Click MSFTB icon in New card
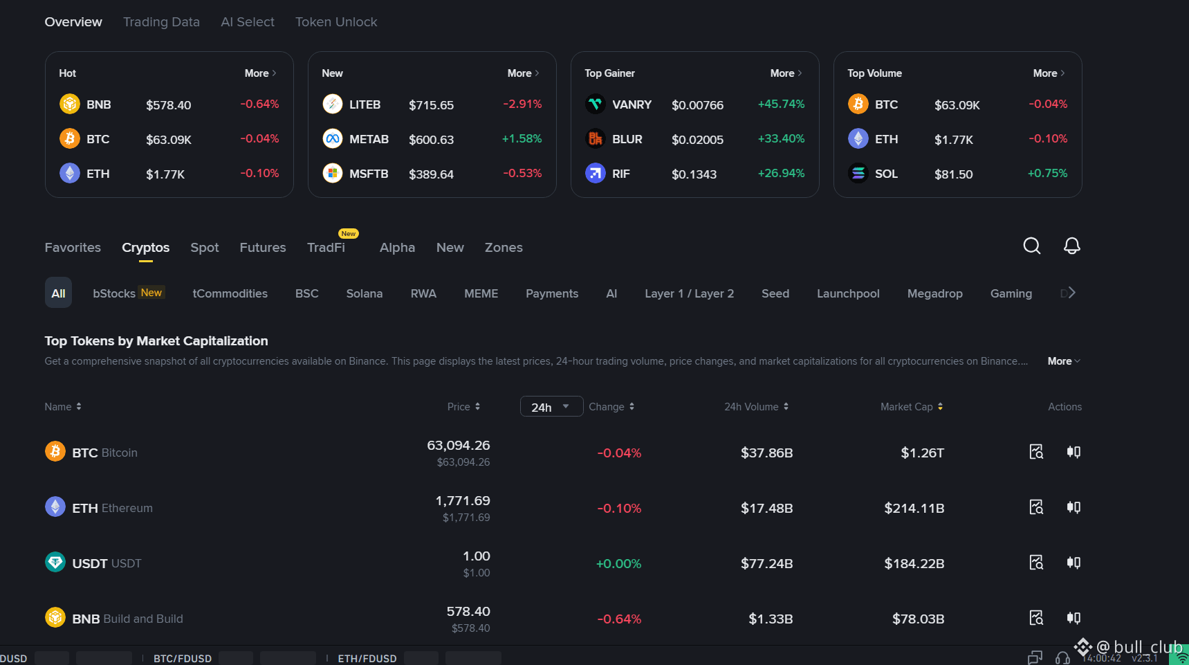This screenshot has height=665, width=1189. (x=333, y=173)
